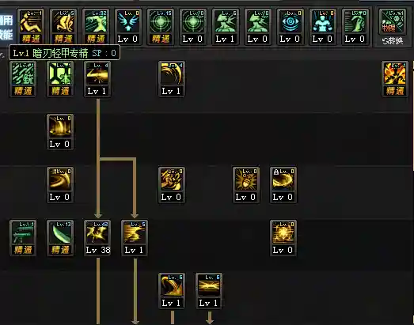This screenshot has height=325, width=414.
Task: Open the 通用技能 tab
Action: [6, 27]
